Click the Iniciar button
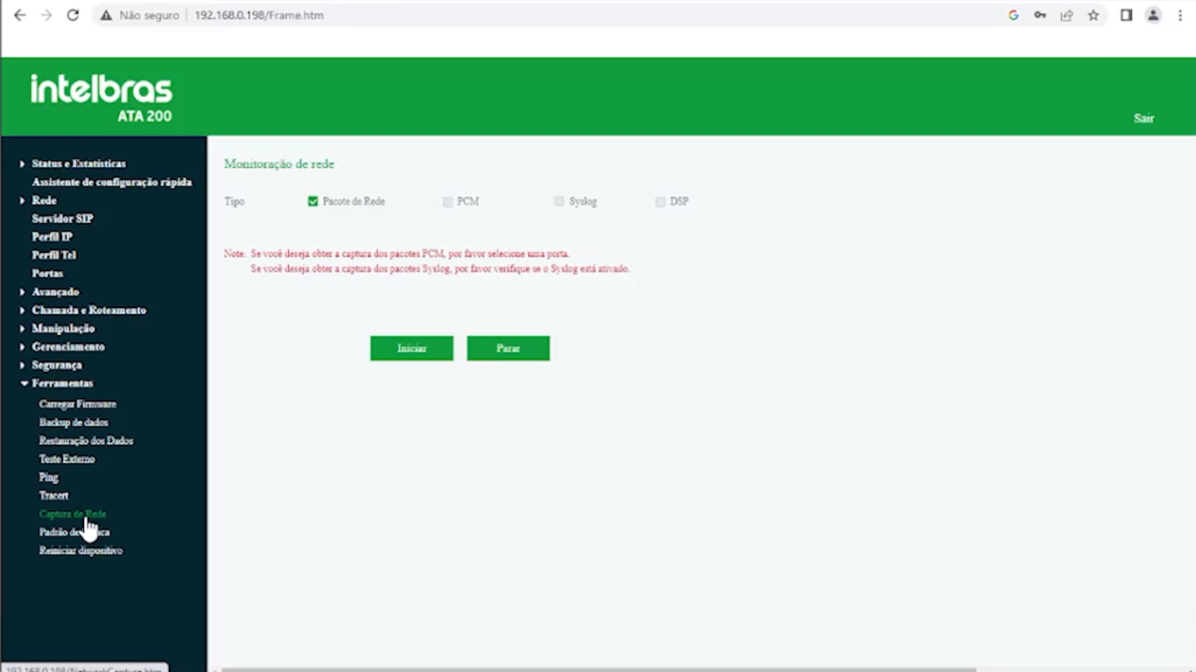1196x672 pixels. pos(412,348)
